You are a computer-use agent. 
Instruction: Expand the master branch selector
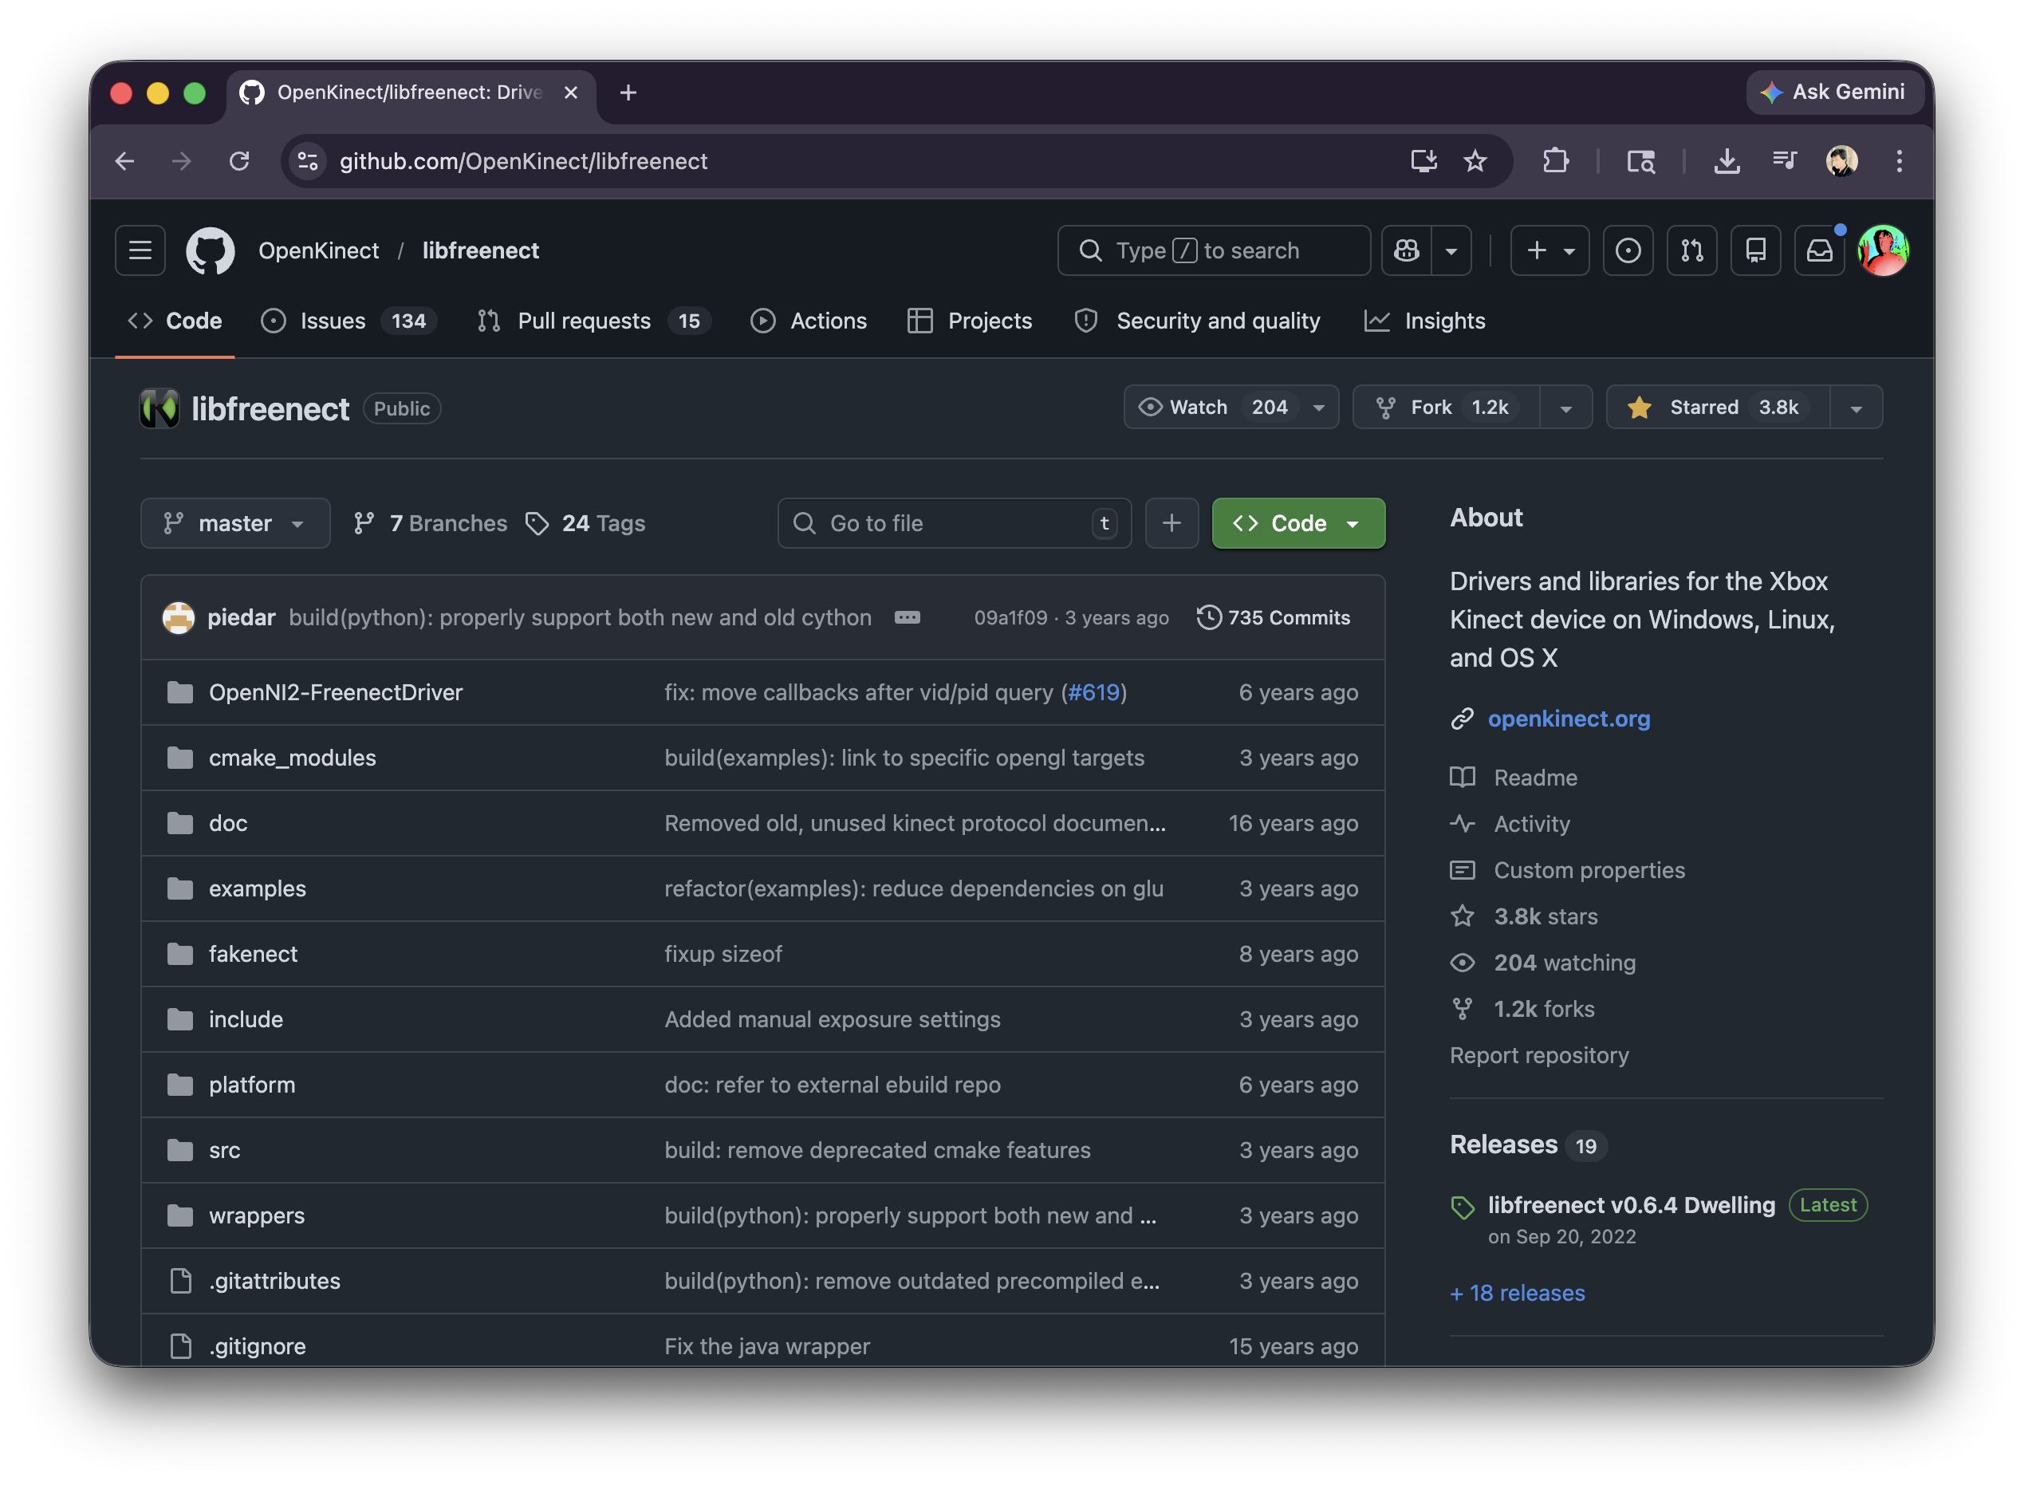coord(234,523)
